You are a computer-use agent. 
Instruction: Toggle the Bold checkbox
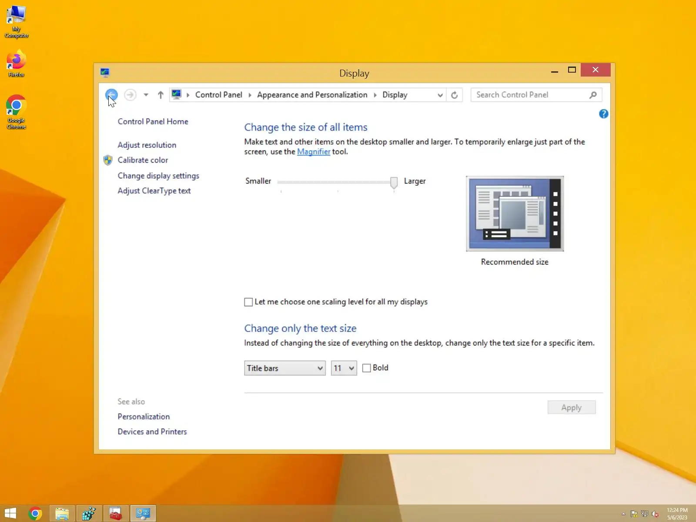click(367, 368)
